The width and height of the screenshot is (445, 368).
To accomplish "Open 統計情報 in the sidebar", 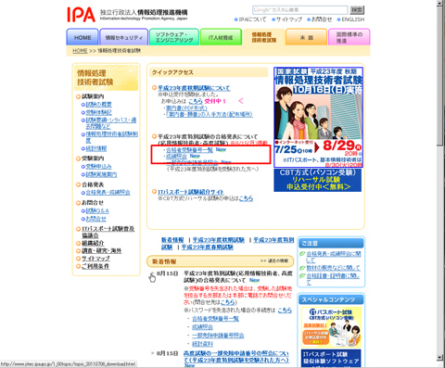I will click(96, 148).
